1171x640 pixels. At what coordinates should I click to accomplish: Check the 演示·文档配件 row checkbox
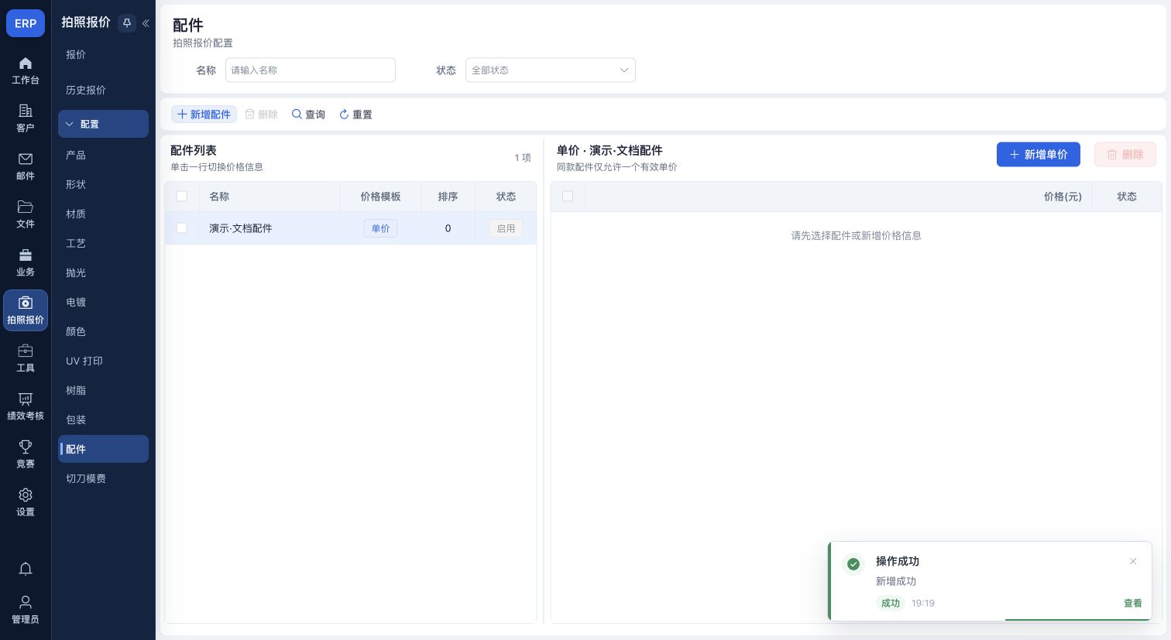pos(182,228)
